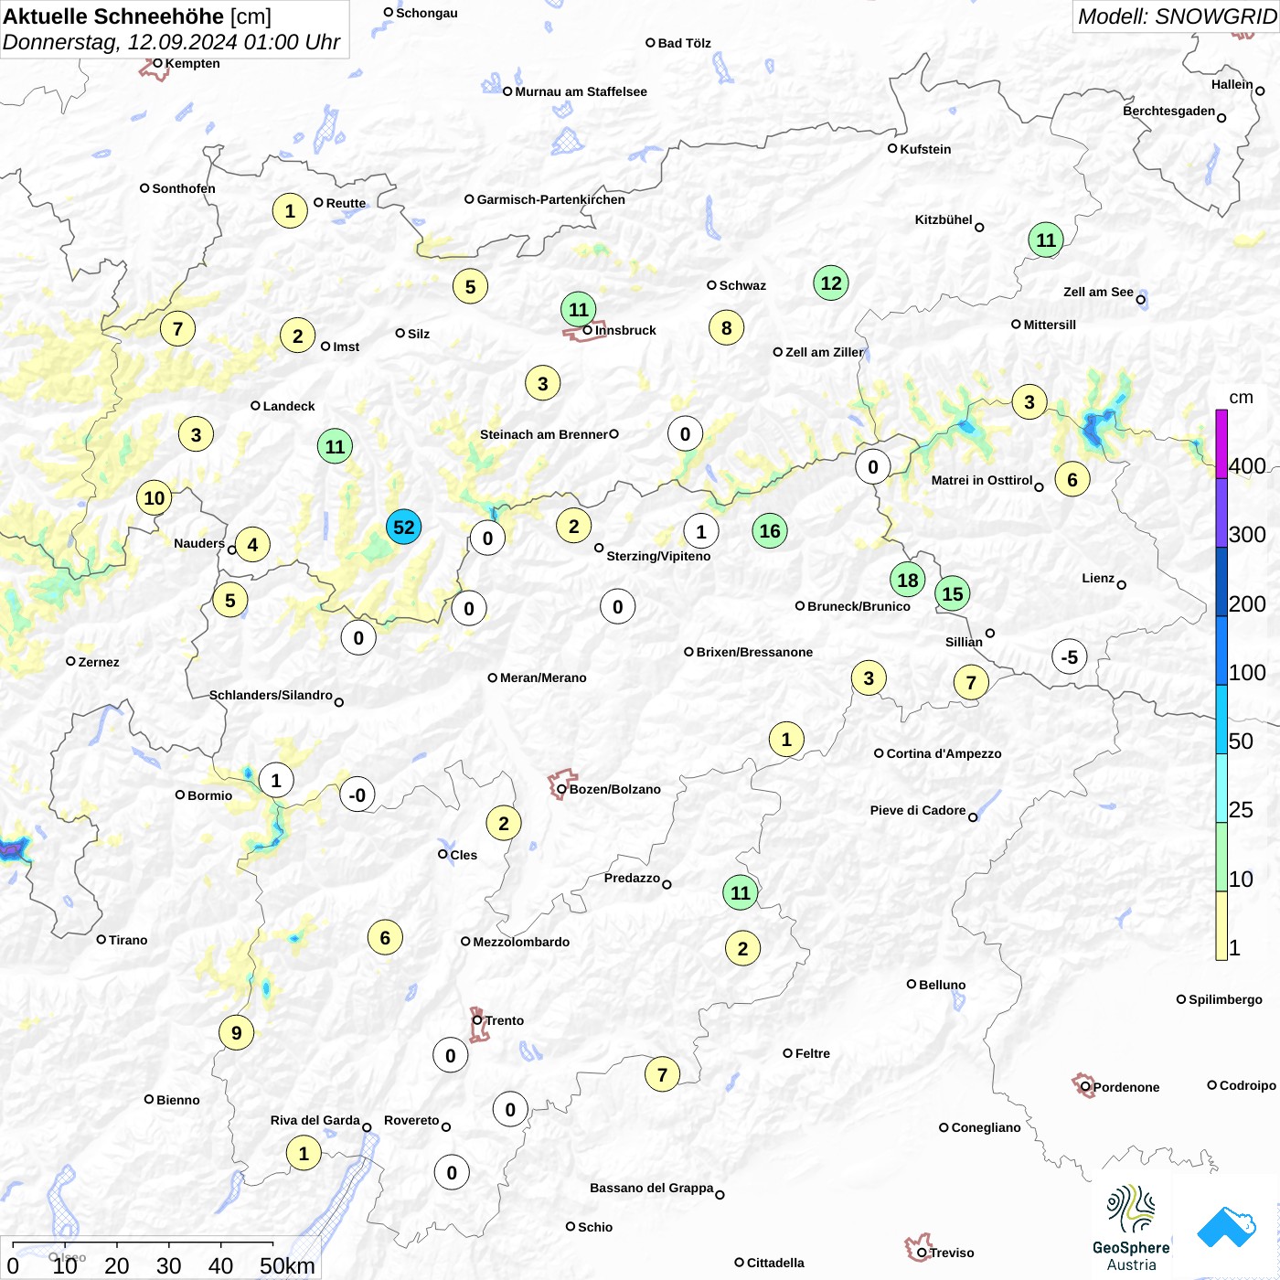Click the magenta 400 cm legend swatch
Image resolution: width=1280 pixels, height=1280 pixels.
(x=1221, y=443)
